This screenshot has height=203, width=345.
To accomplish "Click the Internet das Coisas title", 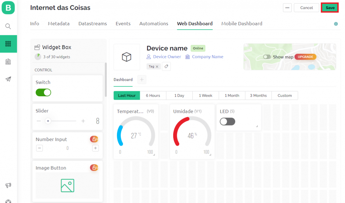I will 60,8.
